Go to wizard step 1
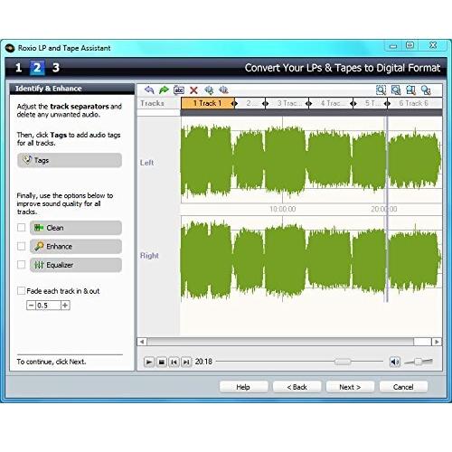This screenshot has width=452, height=452. click(19, 68)
